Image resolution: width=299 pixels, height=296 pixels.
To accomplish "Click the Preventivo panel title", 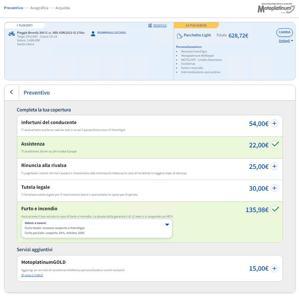I will tap(37, 93).
